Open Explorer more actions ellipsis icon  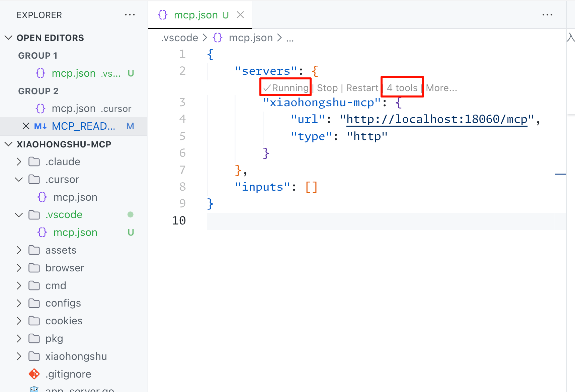pos(130,15)
